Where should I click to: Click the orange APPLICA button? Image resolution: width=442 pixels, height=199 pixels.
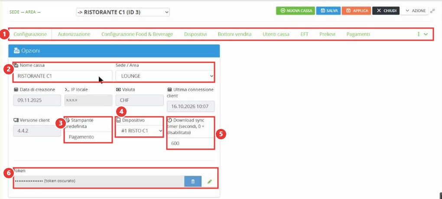356,11
